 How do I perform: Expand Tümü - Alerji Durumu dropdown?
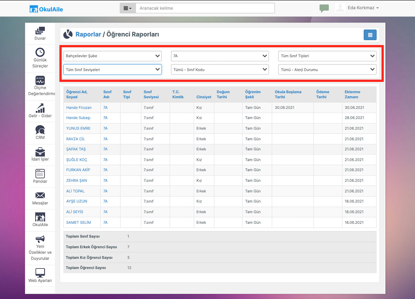pos(328,69)
